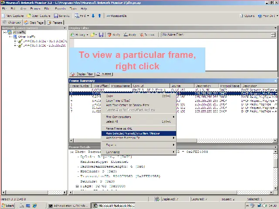Screen dimensions: 279x209
Task: Sort by Protocol Name column header
Action: 230,86
